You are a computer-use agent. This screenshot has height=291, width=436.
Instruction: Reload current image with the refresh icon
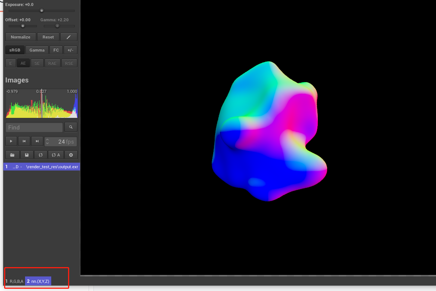point(41,155)
